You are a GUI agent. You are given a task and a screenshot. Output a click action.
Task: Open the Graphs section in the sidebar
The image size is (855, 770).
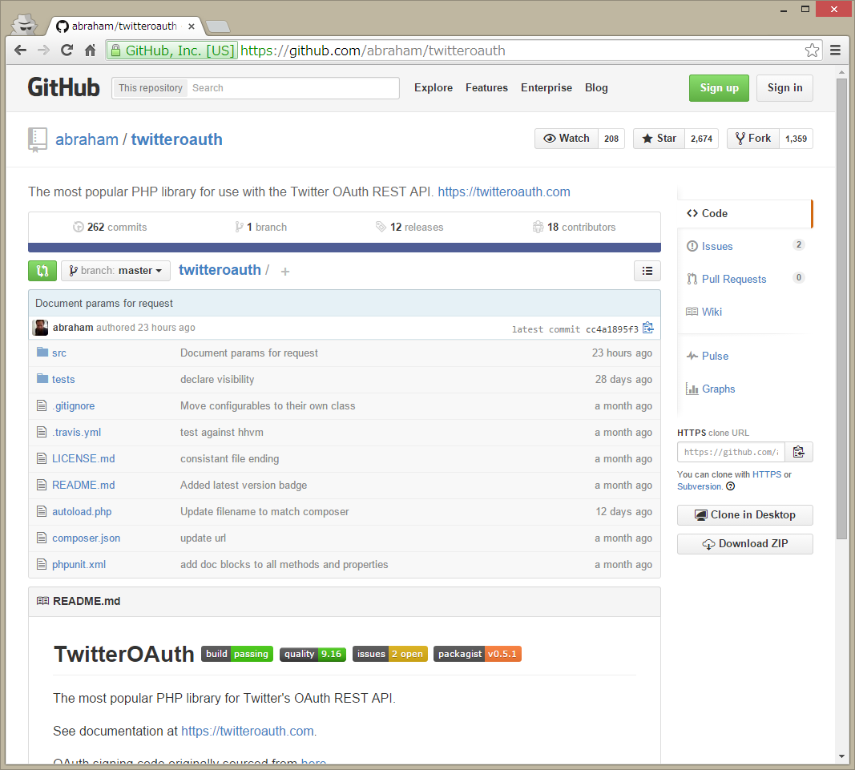coord(716,389)
